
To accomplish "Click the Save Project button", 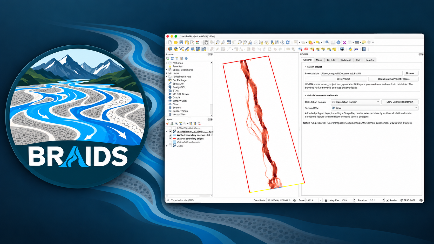I will click(x=343, y=79).
